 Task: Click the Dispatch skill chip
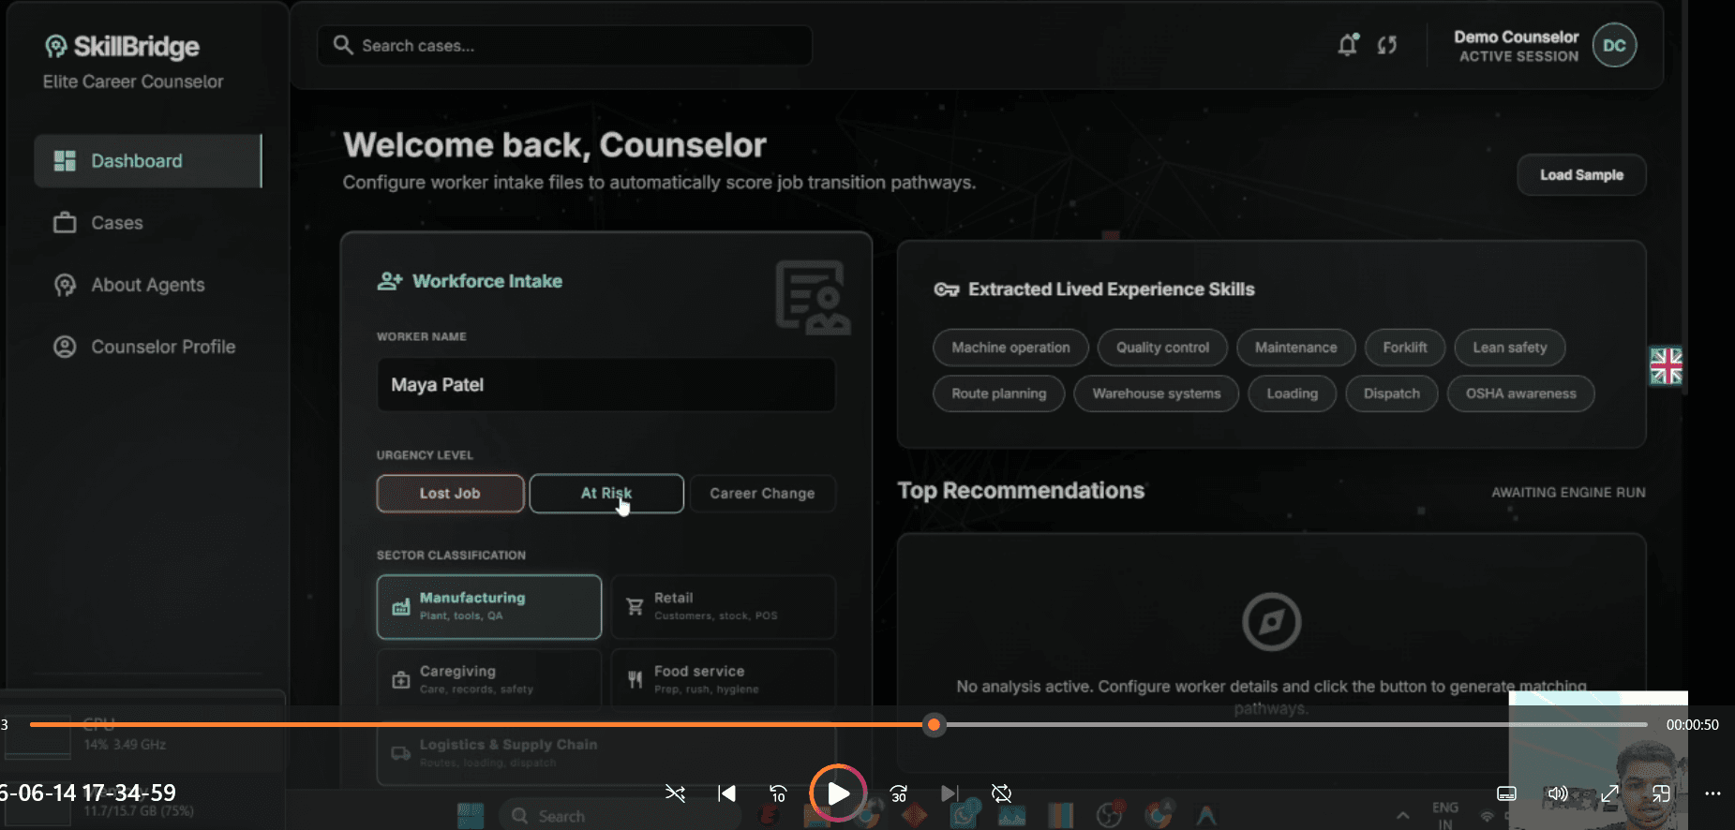coord(1391,393)
